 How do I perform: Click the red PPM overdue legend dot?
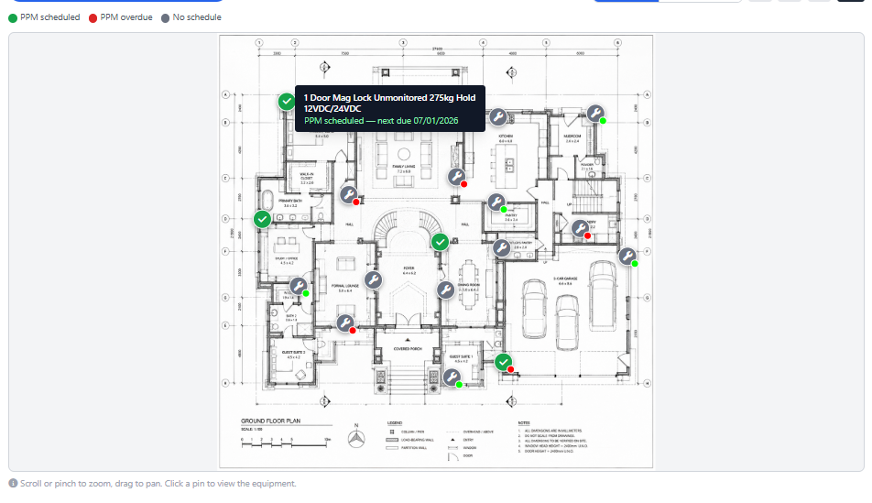point(93,17)
